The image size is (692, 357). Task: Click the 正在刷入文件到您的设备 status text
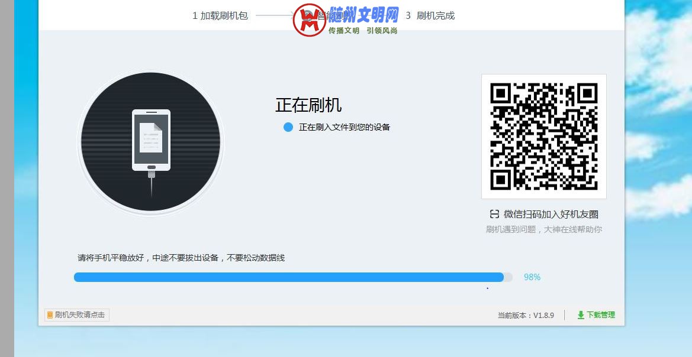344,127
